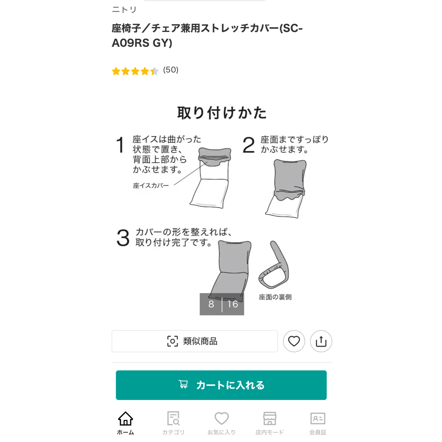Open the お気に入り favorites heart tab
Viewport: 442px width, 442px height.
coord(221,418)
